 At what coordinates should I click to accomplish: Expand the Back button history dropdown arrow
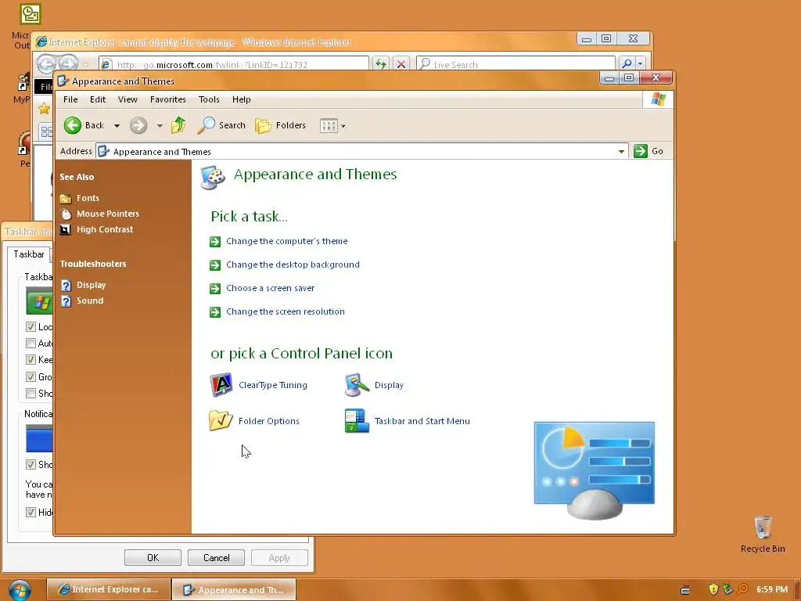point(117,126)
